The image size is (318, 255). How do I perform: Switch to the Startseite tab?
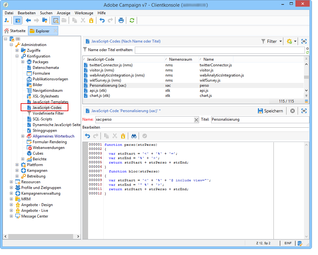tap(15, 31)
